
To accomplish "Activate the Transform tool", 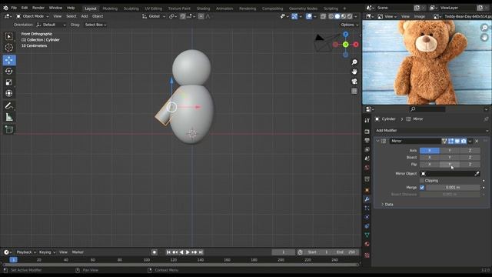I will coord(8,93).
